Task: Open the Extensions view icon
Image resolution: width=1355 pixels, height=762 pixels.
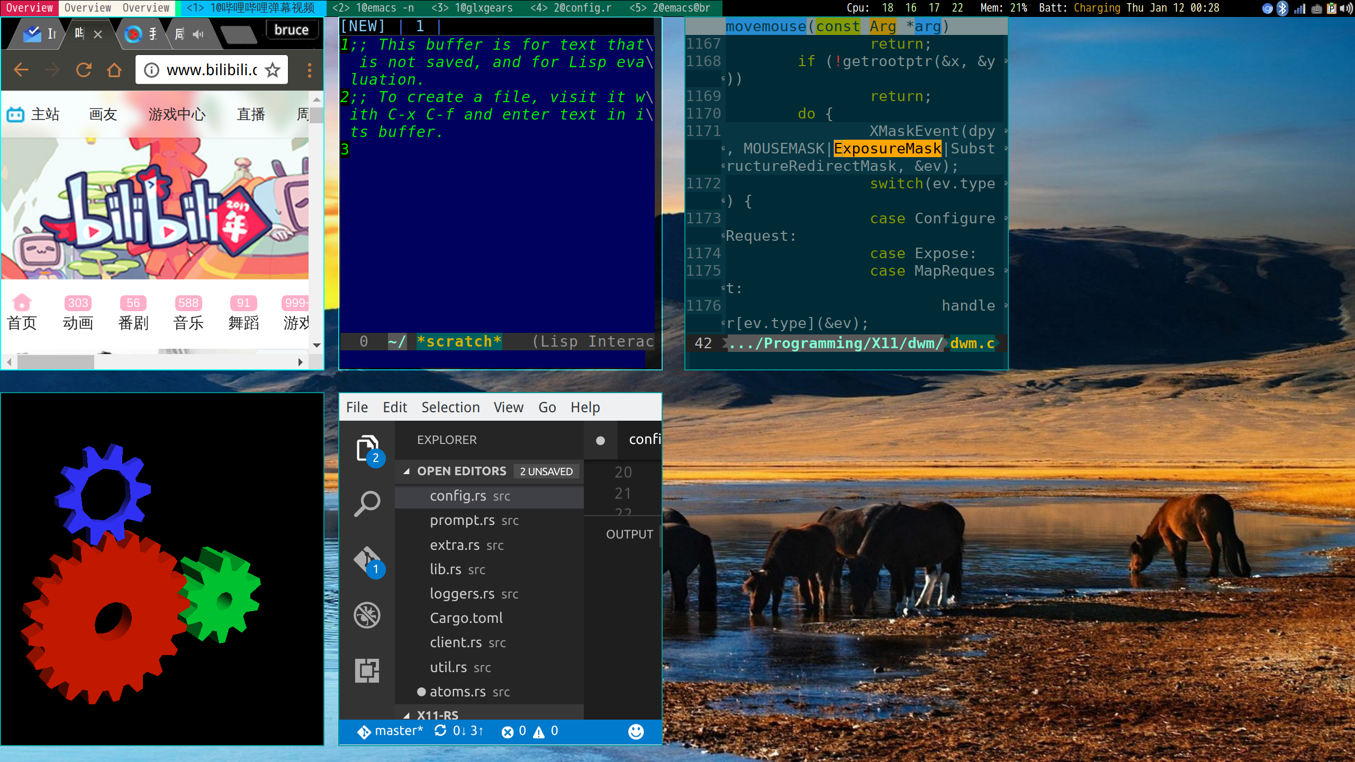Action: (367, 670)
